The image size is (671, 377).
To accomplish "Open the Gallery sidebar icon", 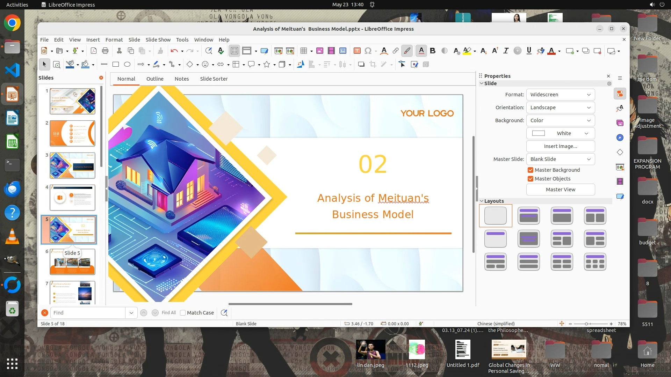I will pos(620,123).
